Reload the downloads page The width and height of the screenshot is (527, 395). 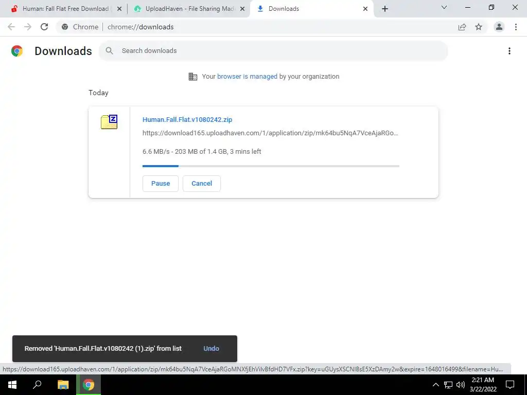pos(44,27)
